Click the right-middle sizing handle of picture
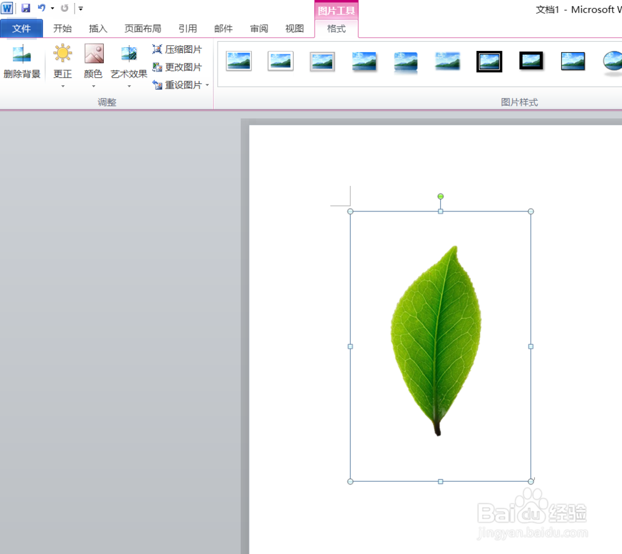The width and height of the screenshot is (622, 554). point(531,346)
